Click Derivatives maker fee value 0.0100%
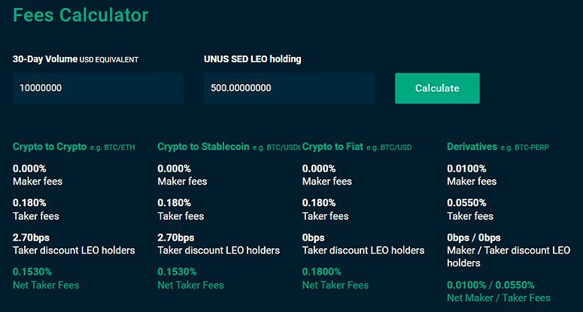This screenshot has width=583, height=312. [466, 169]
